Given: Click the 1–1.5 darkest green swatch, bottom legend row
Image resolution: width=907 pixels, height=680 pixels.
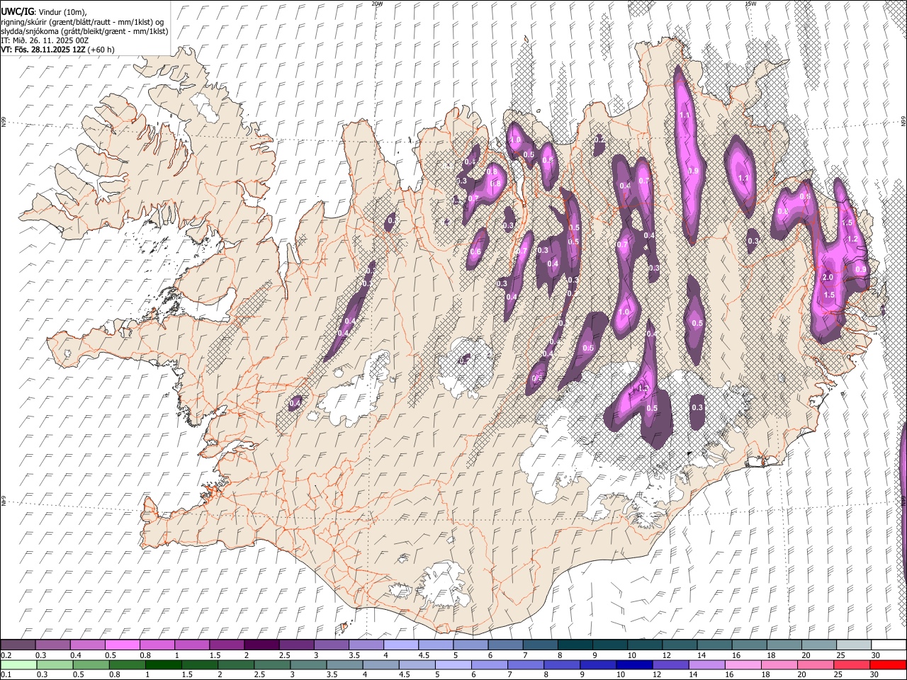Looking at the screenshot, I should click(x=163, y=664).
